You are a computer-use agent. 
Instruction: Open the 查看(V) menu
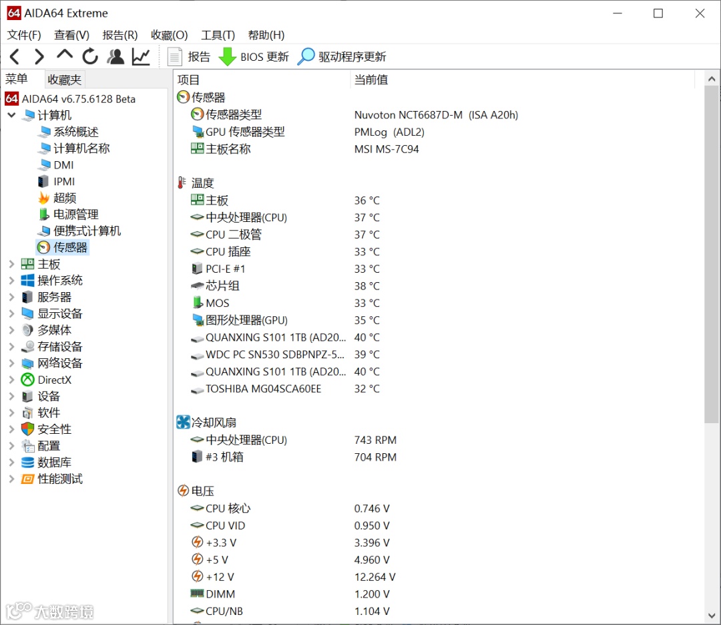pyautogui.click(x=71, y=35)
